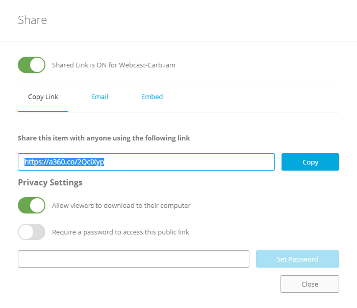Click the highlighted a360.co URL text
357x308 pixels.
[x=64, y=162]
